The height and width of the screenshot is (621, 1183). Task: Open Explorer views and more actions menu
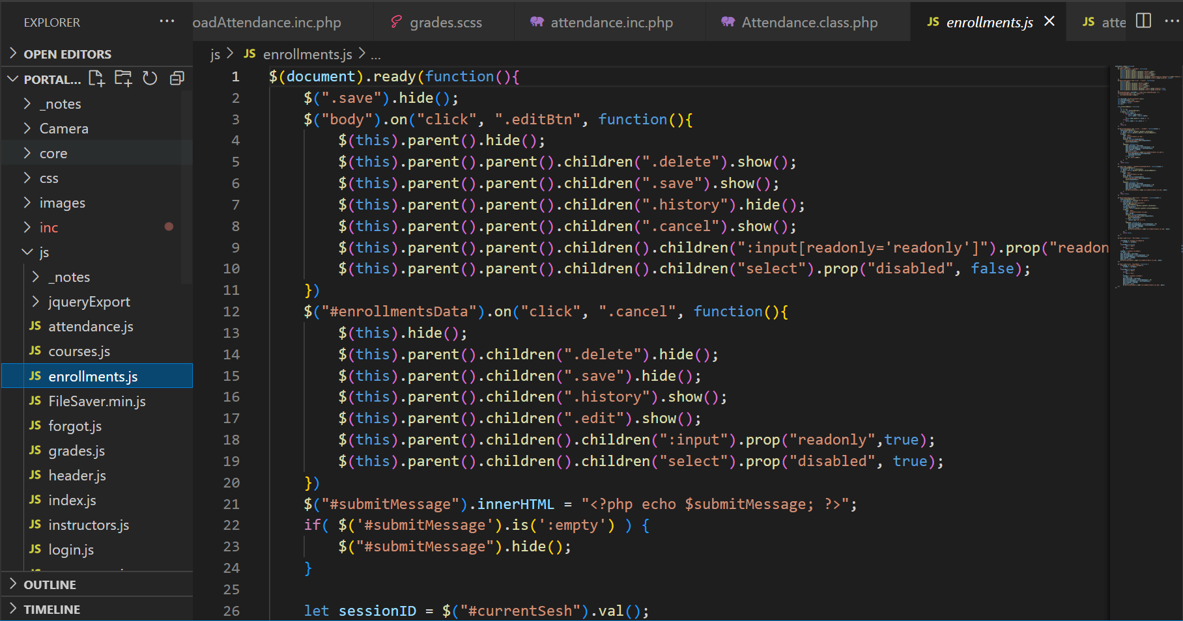[167, 21]
